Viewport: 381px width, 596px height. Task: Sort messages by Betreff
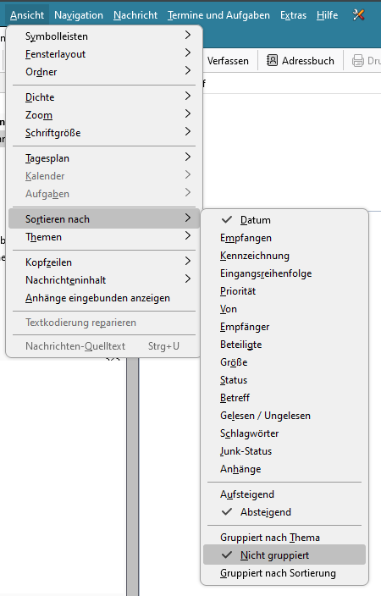pos(284,398)
